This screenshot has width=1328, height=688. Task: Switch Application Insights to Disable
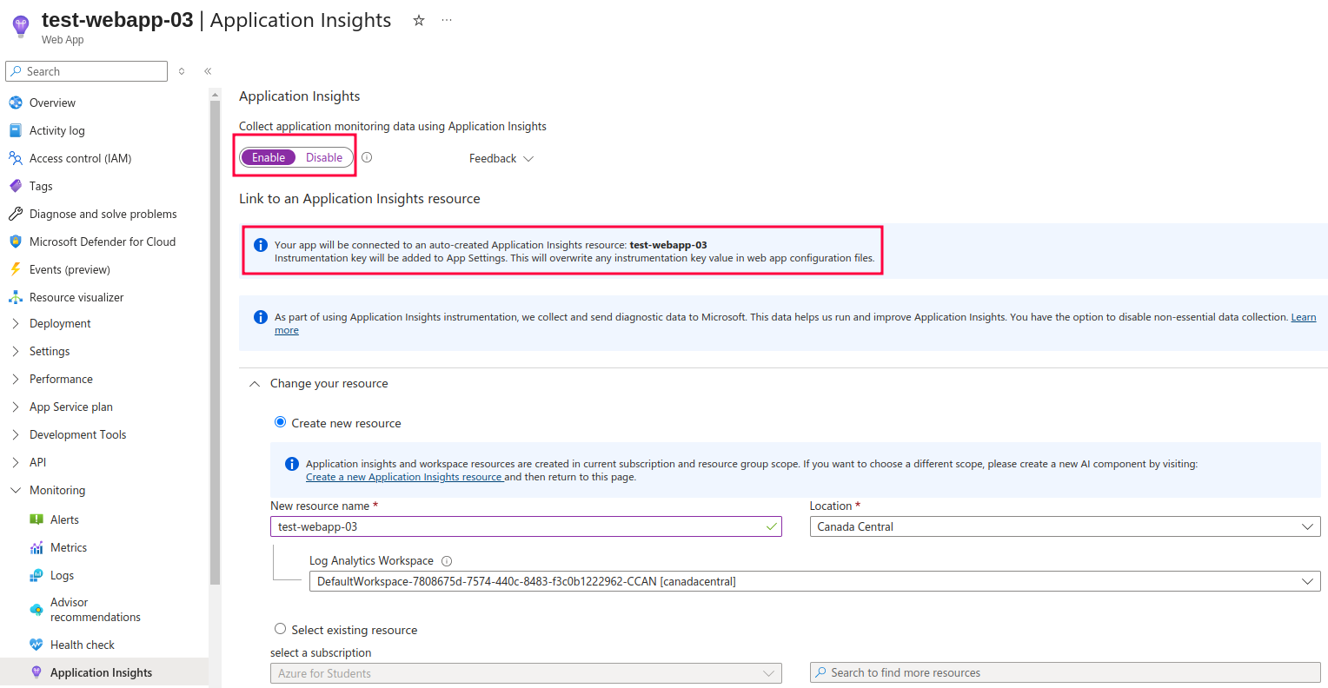click(324, 157)
